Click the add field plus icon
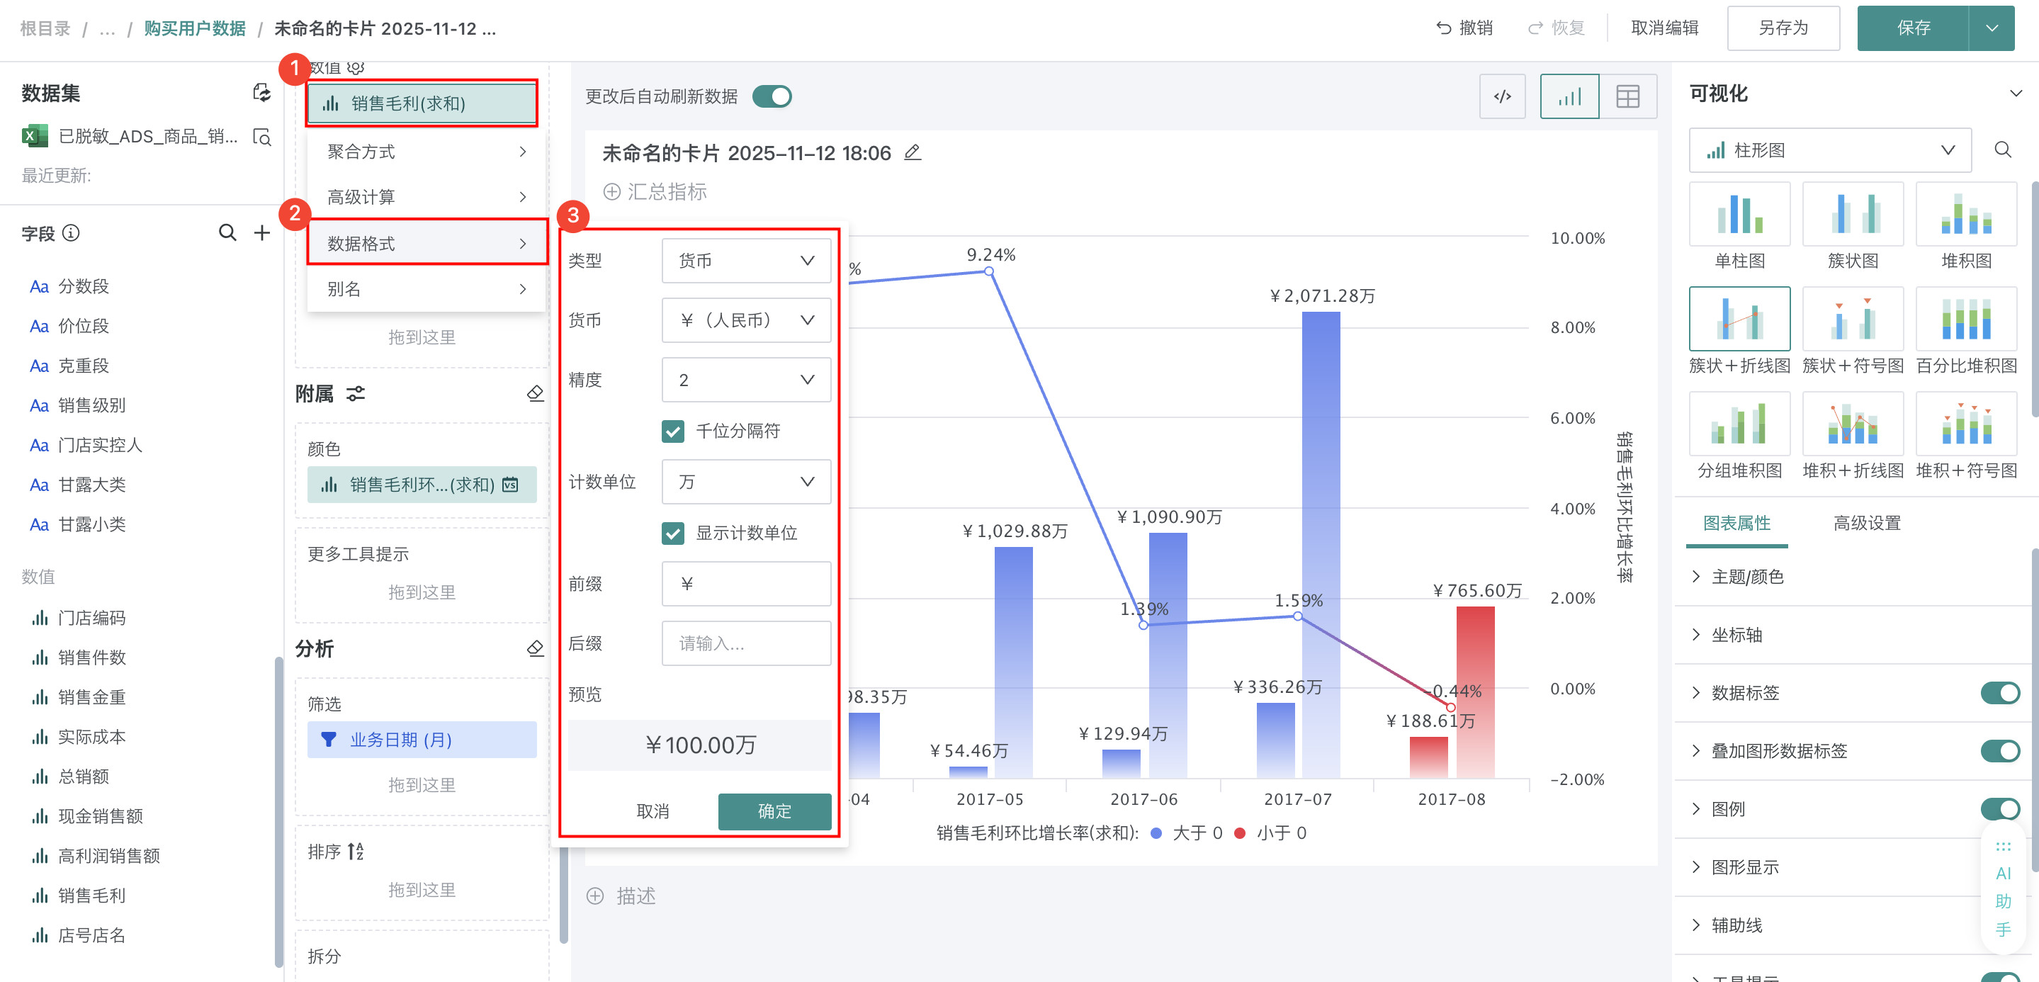Viewport: 2039px width, 982px height. 262,232
